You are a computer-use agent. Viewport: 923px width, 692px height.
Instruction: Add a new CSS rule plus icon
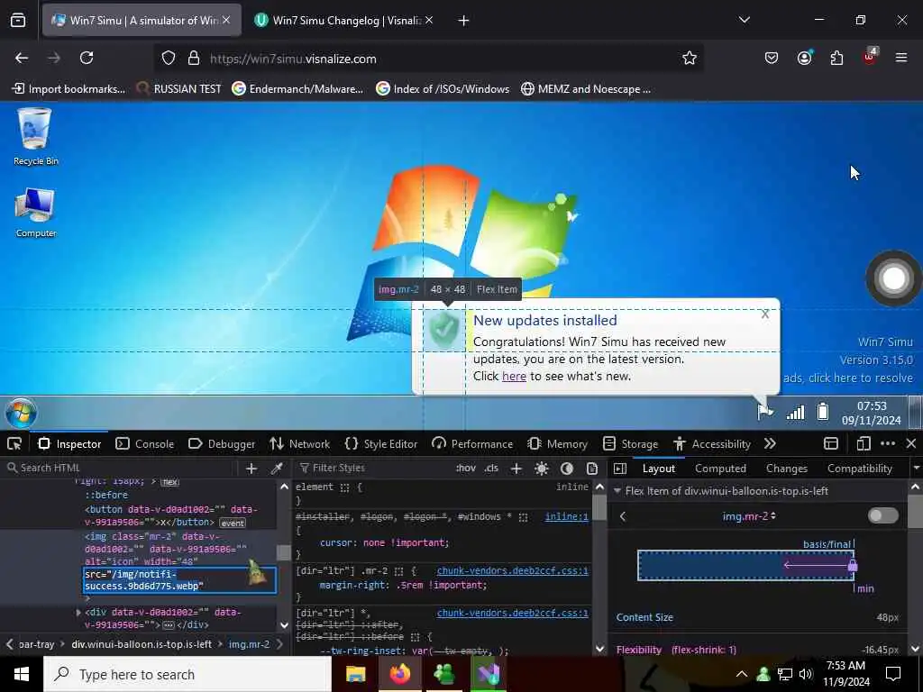[516, 468]
